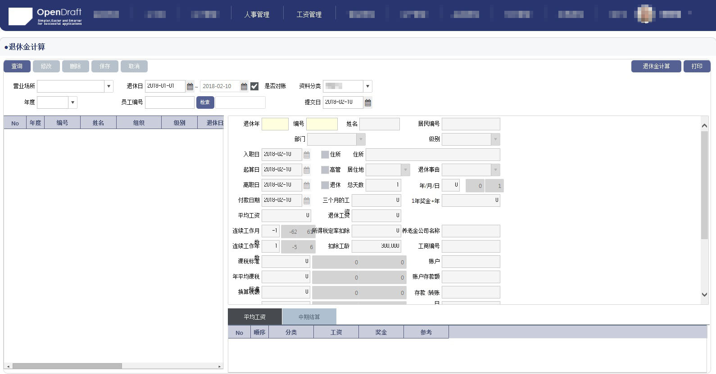This screenshot has width=716, height=374.
Task: Expand the 资料分类 dropdown
Action: [x=367, y=86]
